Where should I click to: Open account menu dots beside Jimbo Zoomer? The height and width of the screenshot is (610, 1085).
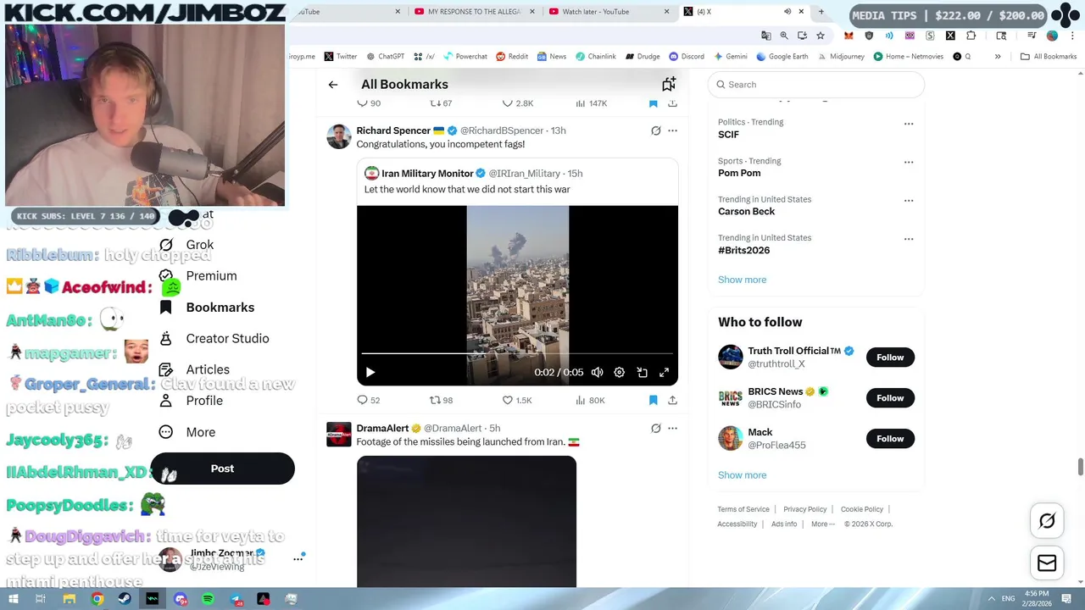[298, 558]
